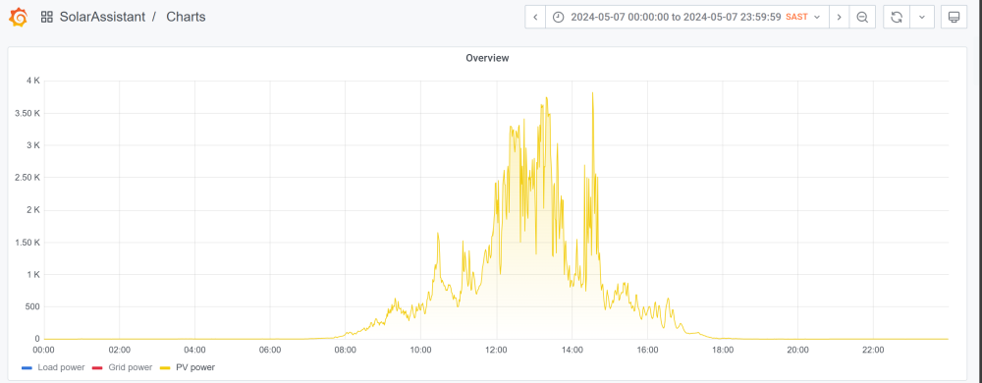Shift time range backward with left arrow
This screenshot has height=383, width=982.
[x=535, y=17]
